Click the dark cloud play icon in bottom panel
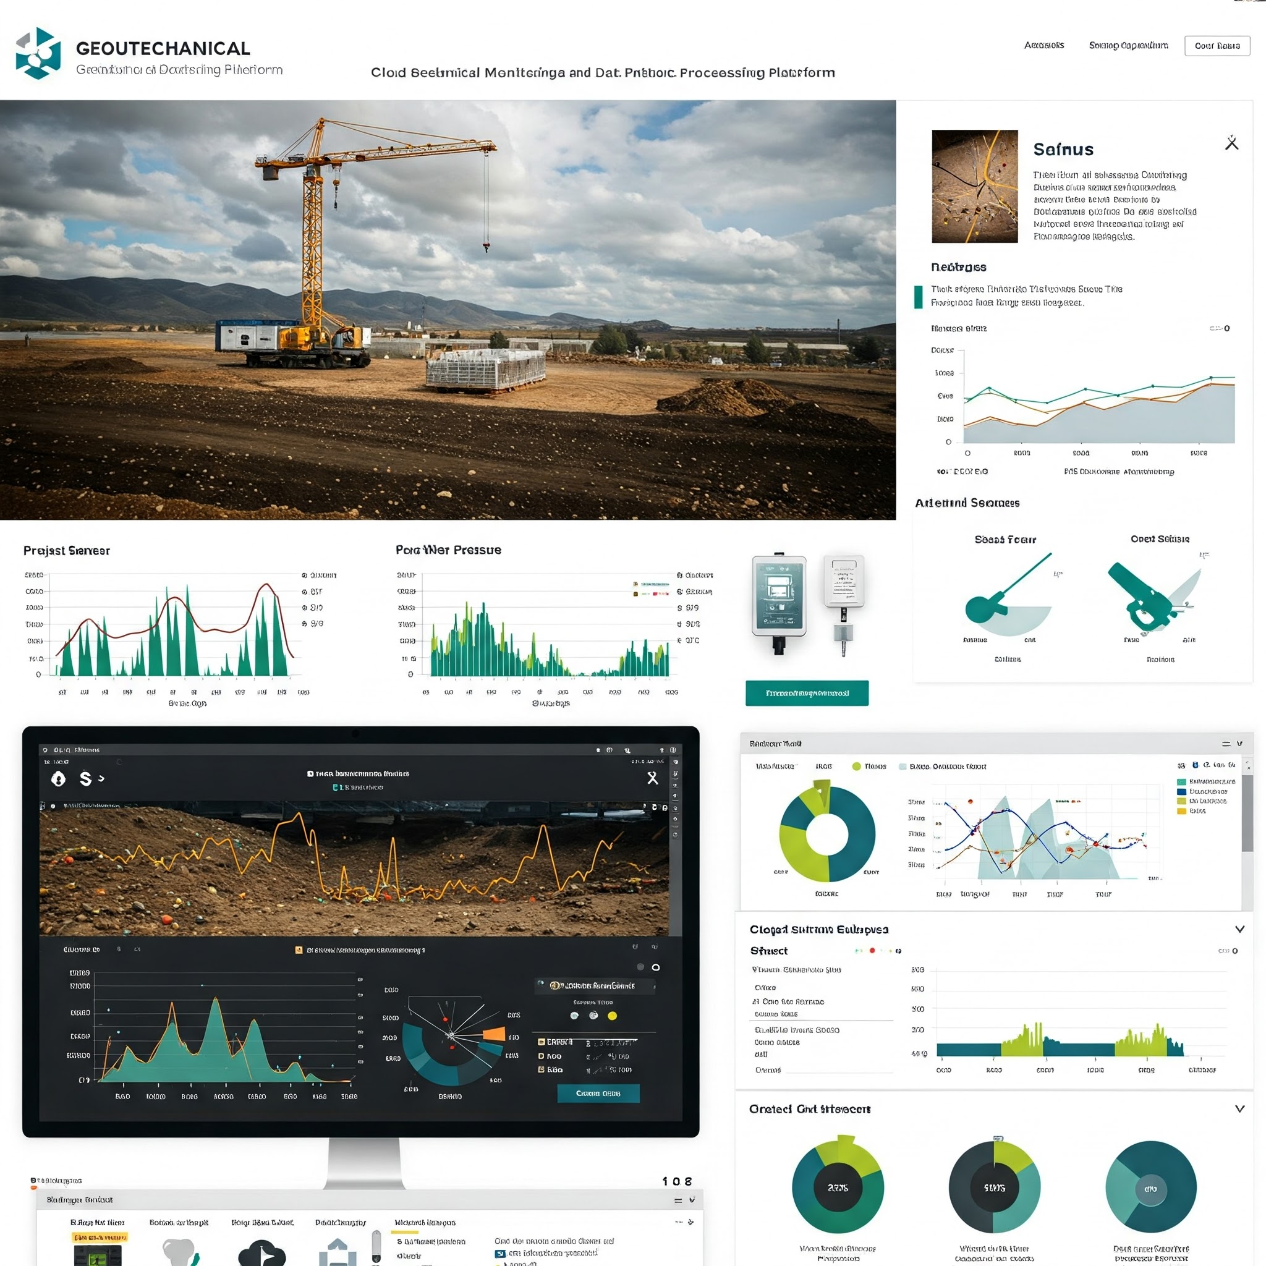 [x=261, y=1253]
